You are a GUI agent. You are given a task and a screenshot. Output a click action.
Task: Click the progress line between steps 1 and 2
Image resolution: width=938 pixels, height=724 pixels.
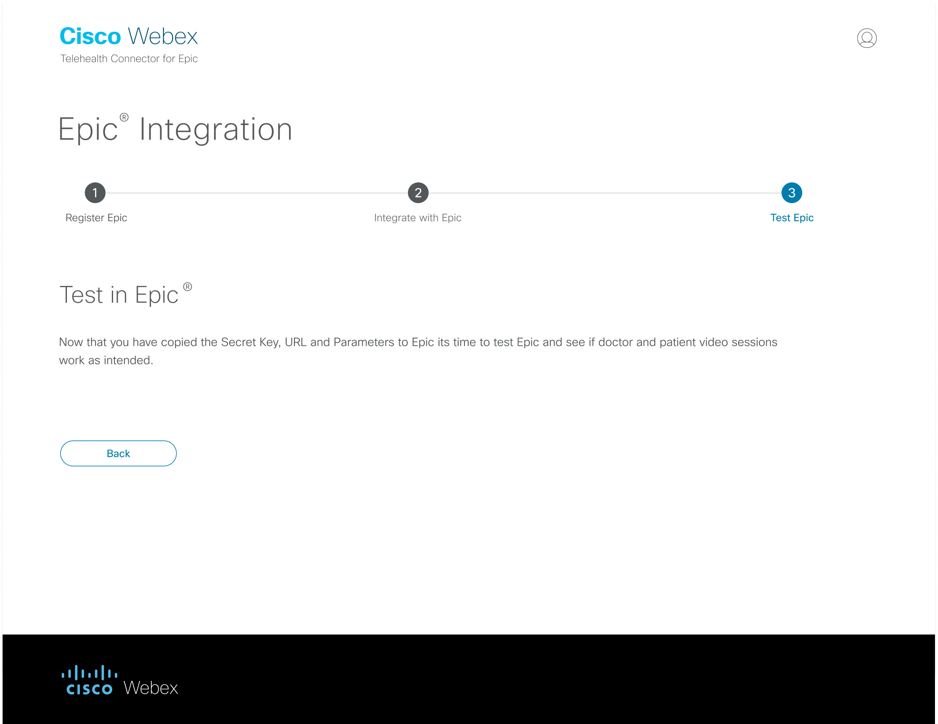tap(257, 193)
